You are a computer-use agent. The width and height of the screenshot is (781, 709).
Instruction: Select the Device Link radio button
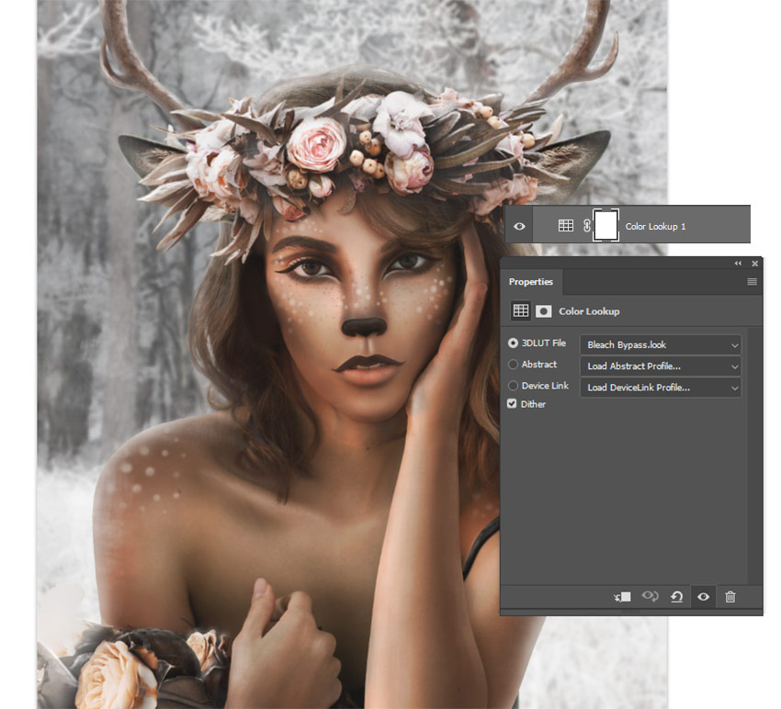(513, 386)
